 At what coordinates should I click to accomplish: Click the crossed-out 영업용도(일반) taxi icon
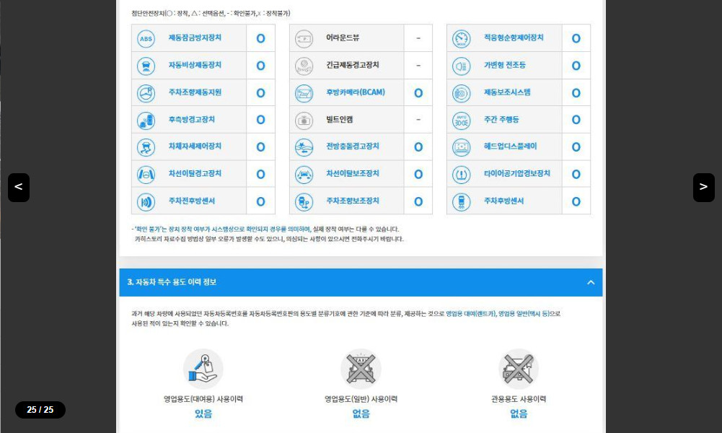point(361,368)
